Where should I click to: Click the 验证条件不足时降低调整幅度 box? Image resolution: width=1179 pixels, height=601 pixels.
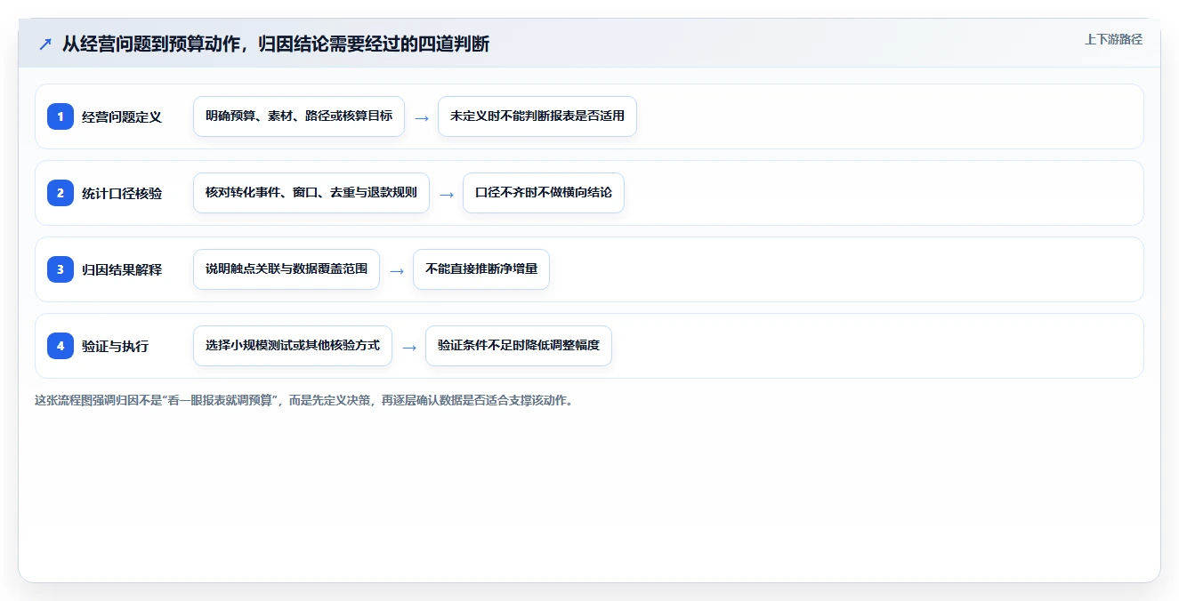coord(519,346)
